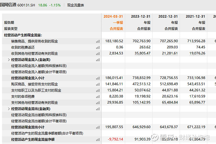Select cell value 209.03
This screenshot has width=216, height=144.
tap(172, 47)
